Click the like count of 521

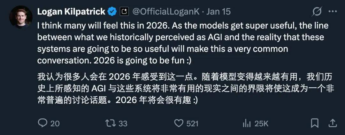point(192,123)
